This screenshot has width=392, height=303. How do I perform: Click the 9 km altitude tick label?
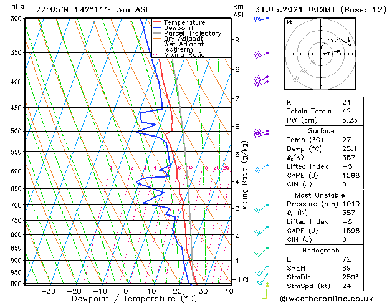point(237,40)
